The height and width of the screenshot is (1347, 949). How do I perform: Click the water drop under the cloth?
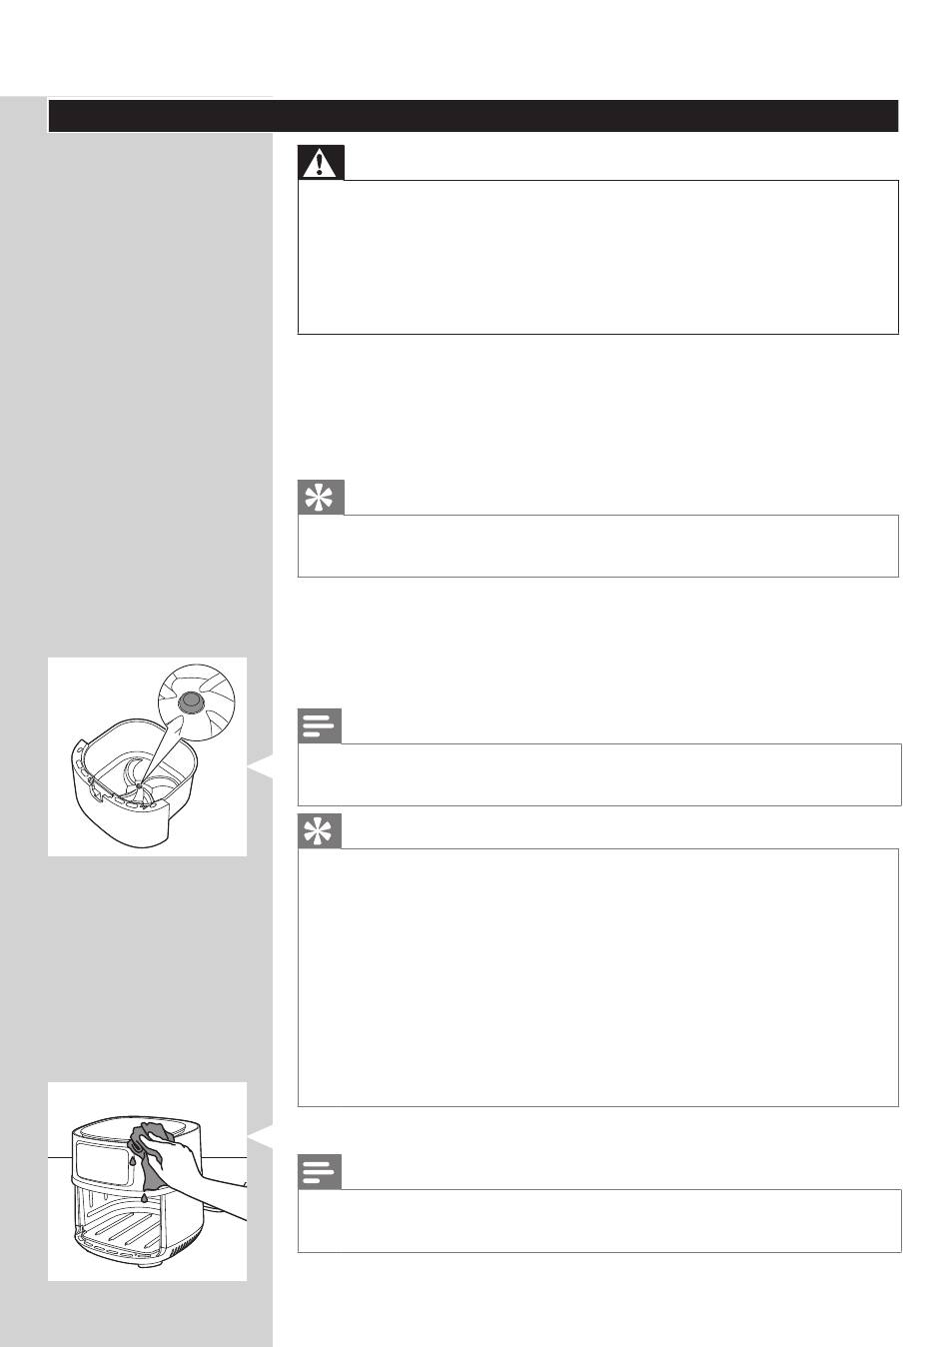(x=144, y=1197)
